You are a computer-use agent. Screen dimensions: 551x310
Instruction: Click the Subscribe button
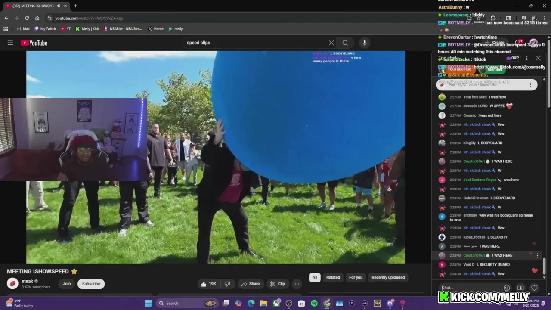[x=91, y=284]
